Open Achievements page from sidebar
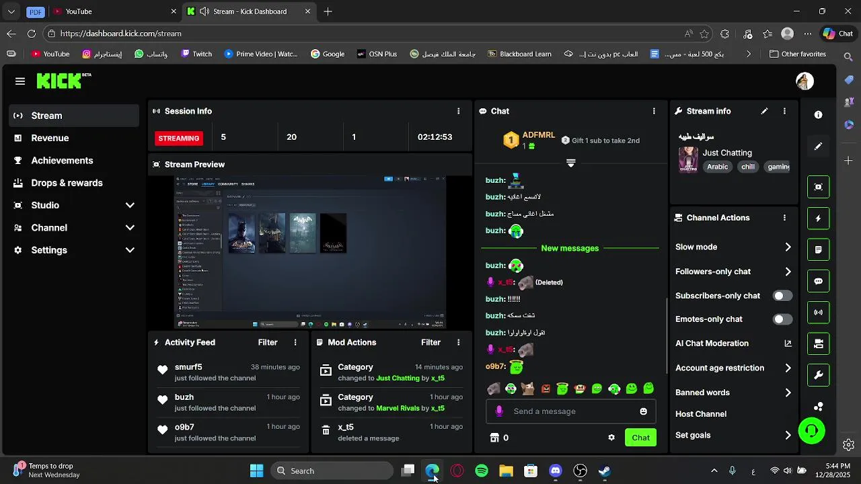Image resolution: width=861 pixels, height=484 pixels. (x=74, y=161)
